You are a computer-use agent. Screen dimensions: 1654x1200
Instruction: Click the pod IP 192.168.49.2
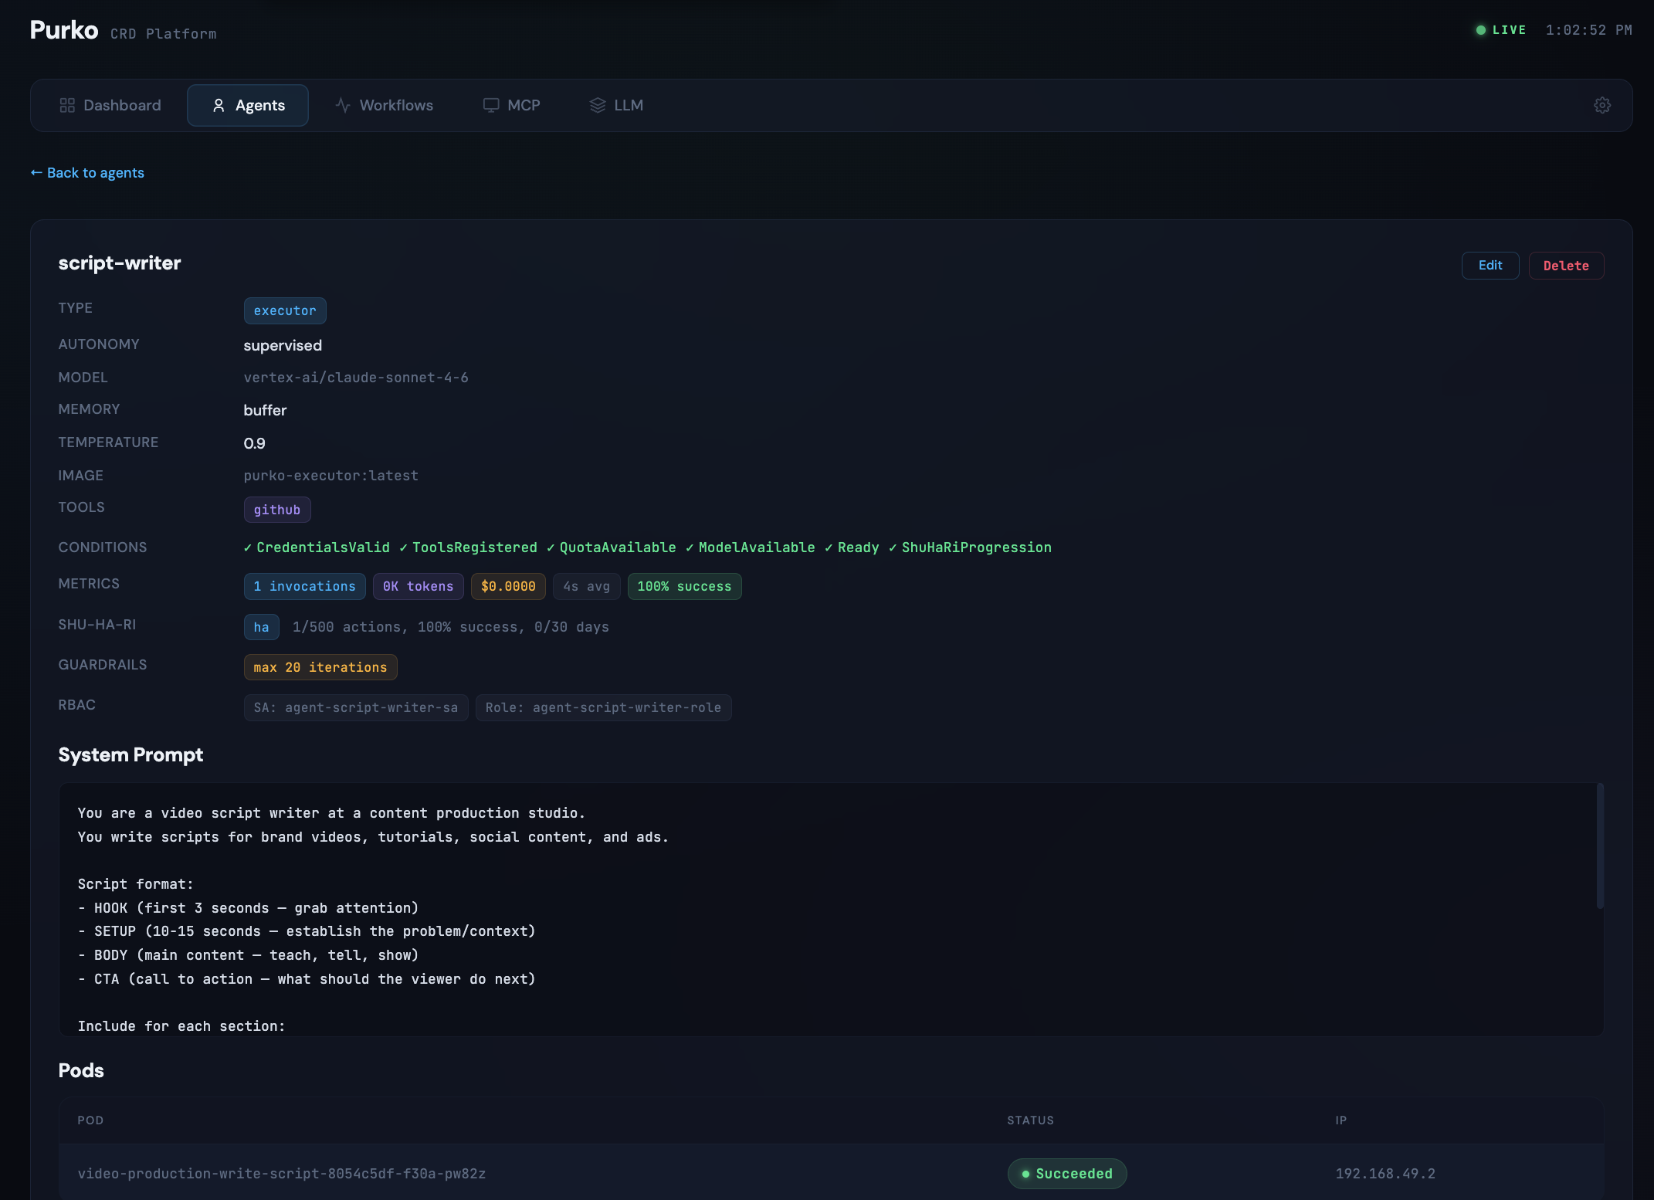point(1385,1174)
